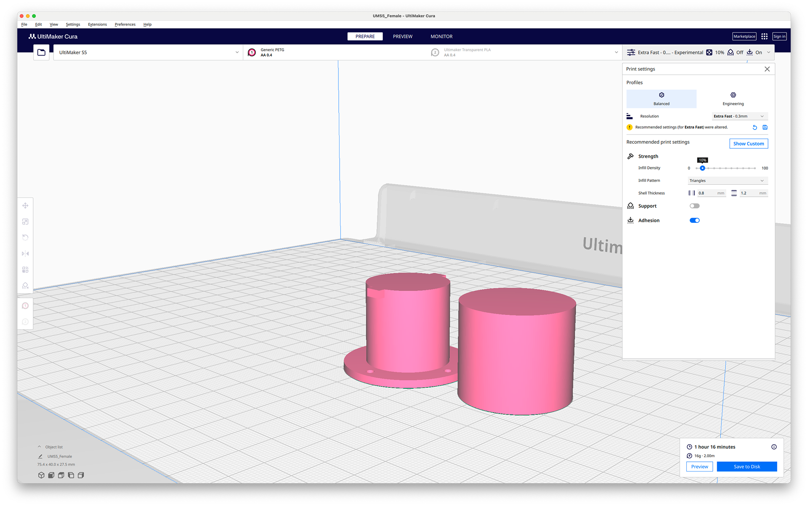Click the print settings sliders icon

point(631,53)
